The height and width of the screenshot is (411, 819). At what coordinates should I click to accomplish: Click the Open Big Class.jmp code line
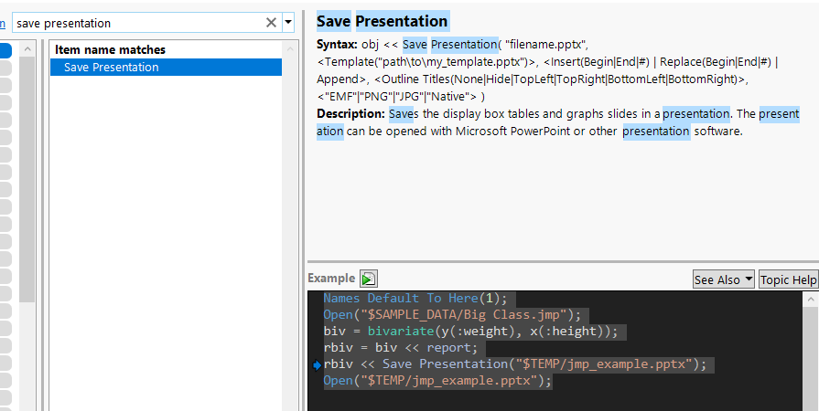[x=451, y=315]
